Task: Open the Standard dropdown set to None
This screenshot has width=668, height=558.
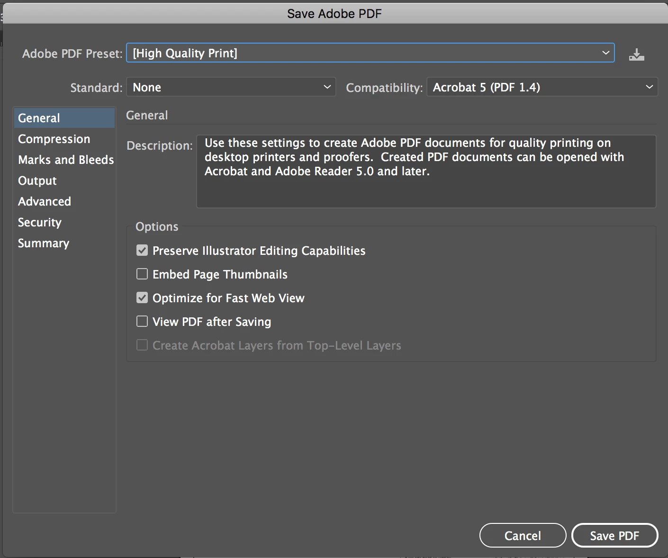Action: coord(231,87)
